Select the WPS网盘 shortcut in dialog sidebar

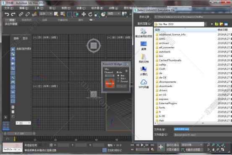[143, 84]
